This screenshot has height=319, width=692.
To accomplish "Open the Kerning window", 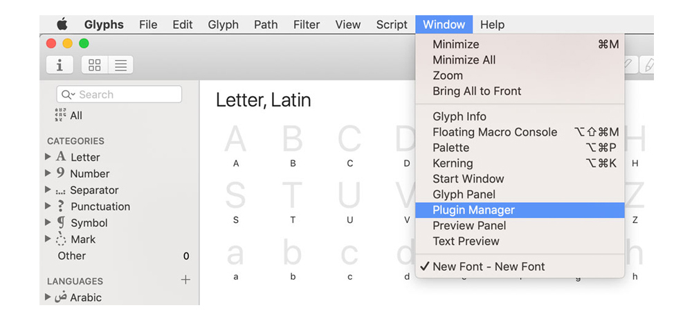I will point(520,163).
